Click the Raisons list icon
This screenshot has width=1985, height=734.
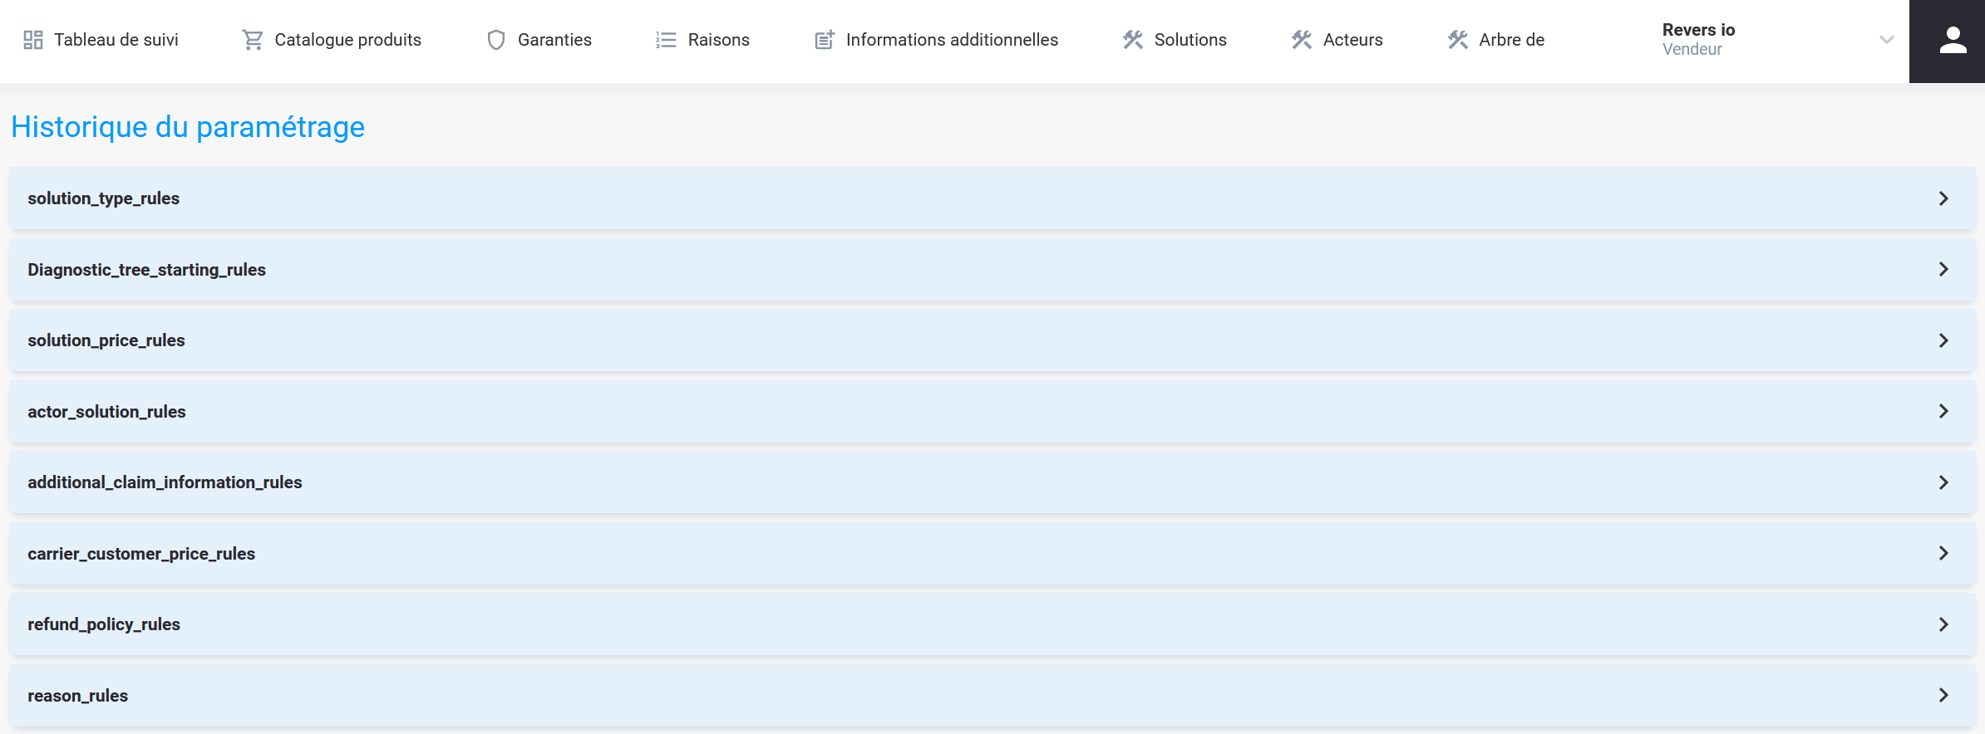tap(666, 40)
